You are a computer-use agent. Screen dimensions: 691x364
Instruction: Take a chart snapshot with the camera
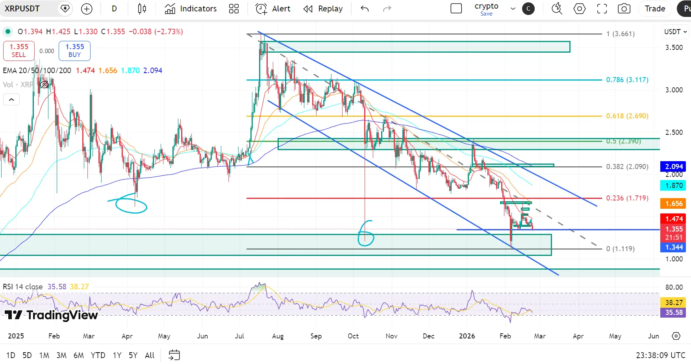pos(624,9)
